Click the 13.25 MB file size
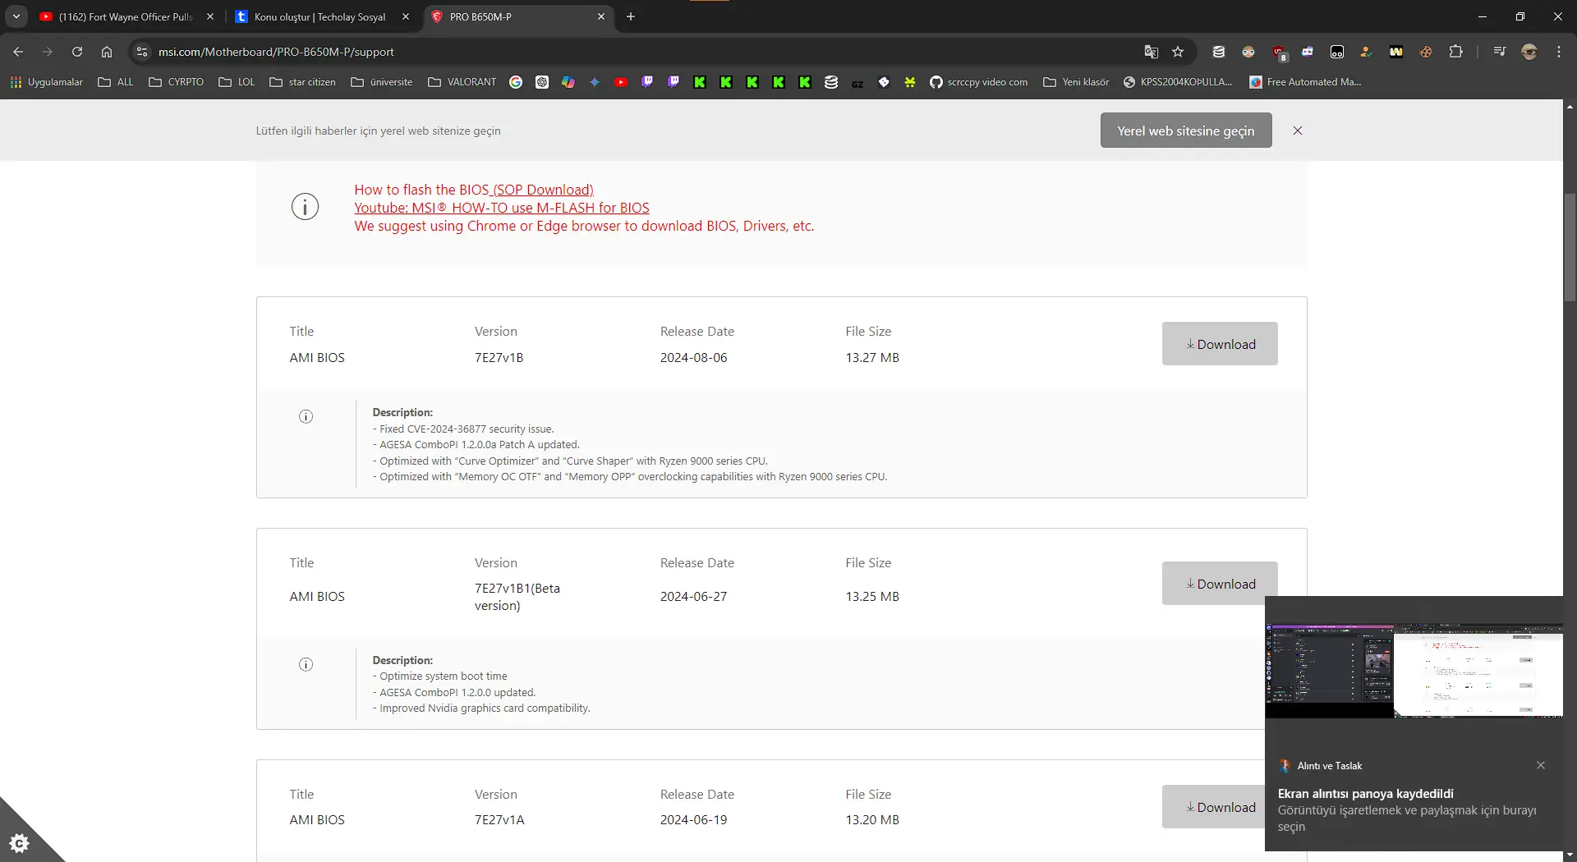 point(872,596)
